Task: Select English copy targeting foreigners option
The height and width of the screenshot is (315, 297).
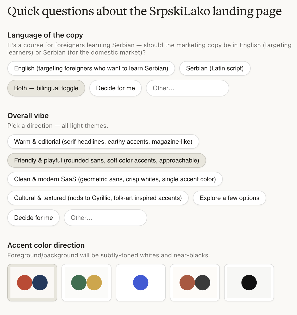Action: coord(91,68)
